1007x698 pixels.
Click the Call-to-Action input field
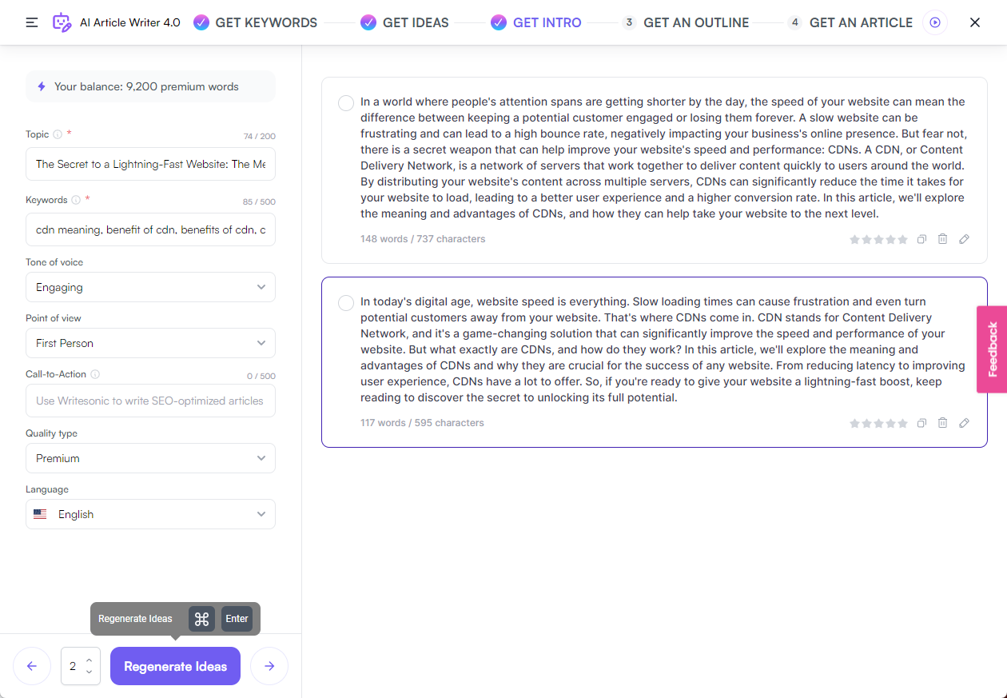coord(150,401)
